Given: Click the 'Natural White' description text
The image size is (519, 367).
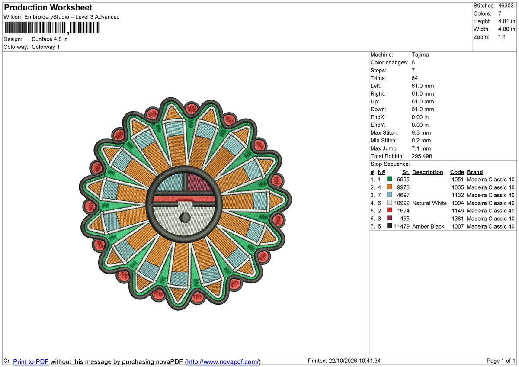Looking at the screenshot, I should [x=429, y=203].
